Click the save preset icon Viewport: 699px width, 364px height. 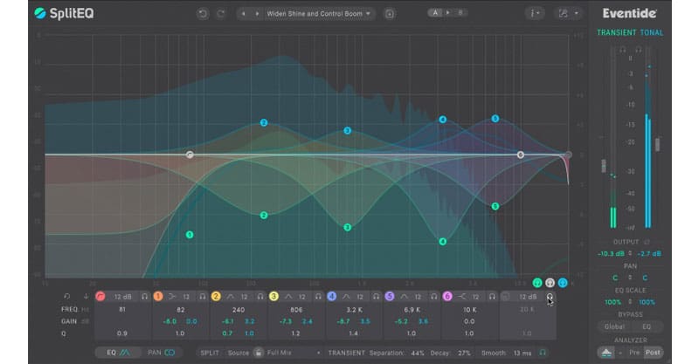pyautogui.click(x=389, y=14)
